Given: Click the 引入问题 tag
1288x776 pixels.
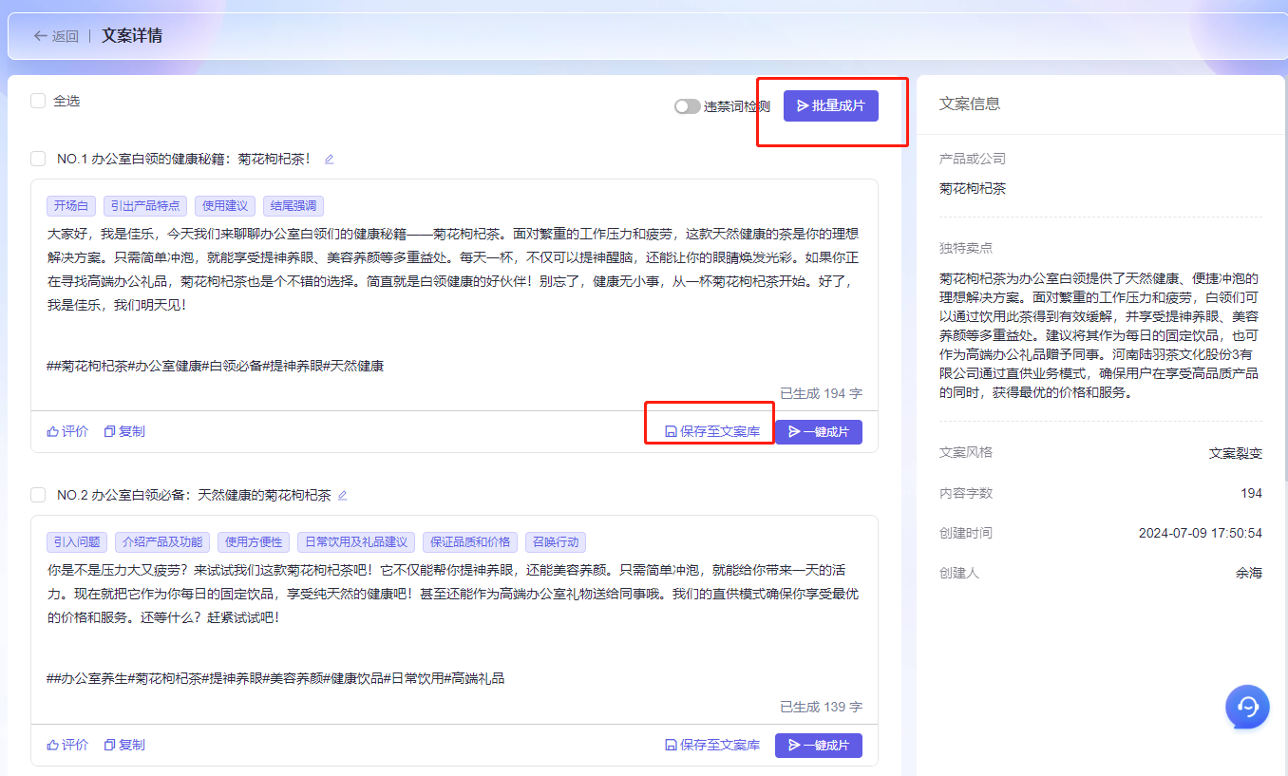Looking at the screenshot, I should (x=77, y=542).
